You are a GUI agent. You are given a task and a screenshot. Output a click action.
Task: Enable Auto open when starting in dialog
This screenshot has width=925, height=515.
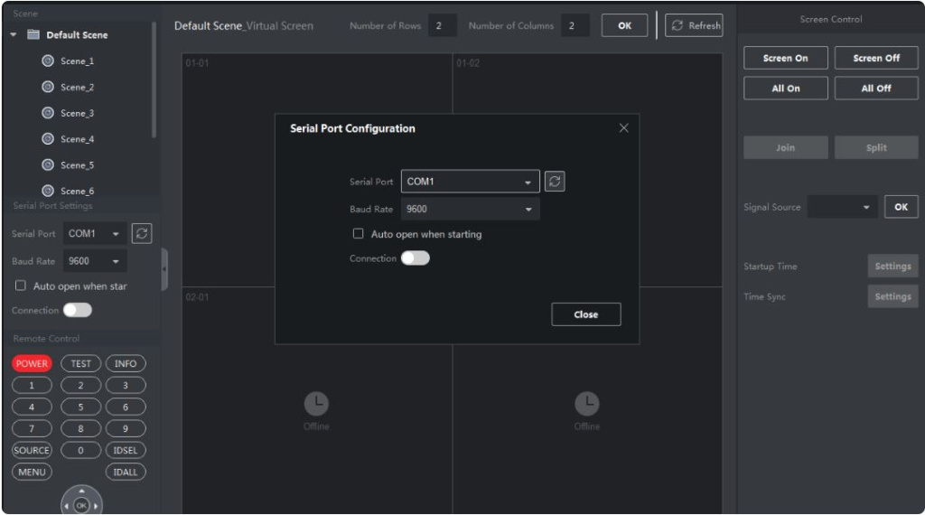point(359,234)
